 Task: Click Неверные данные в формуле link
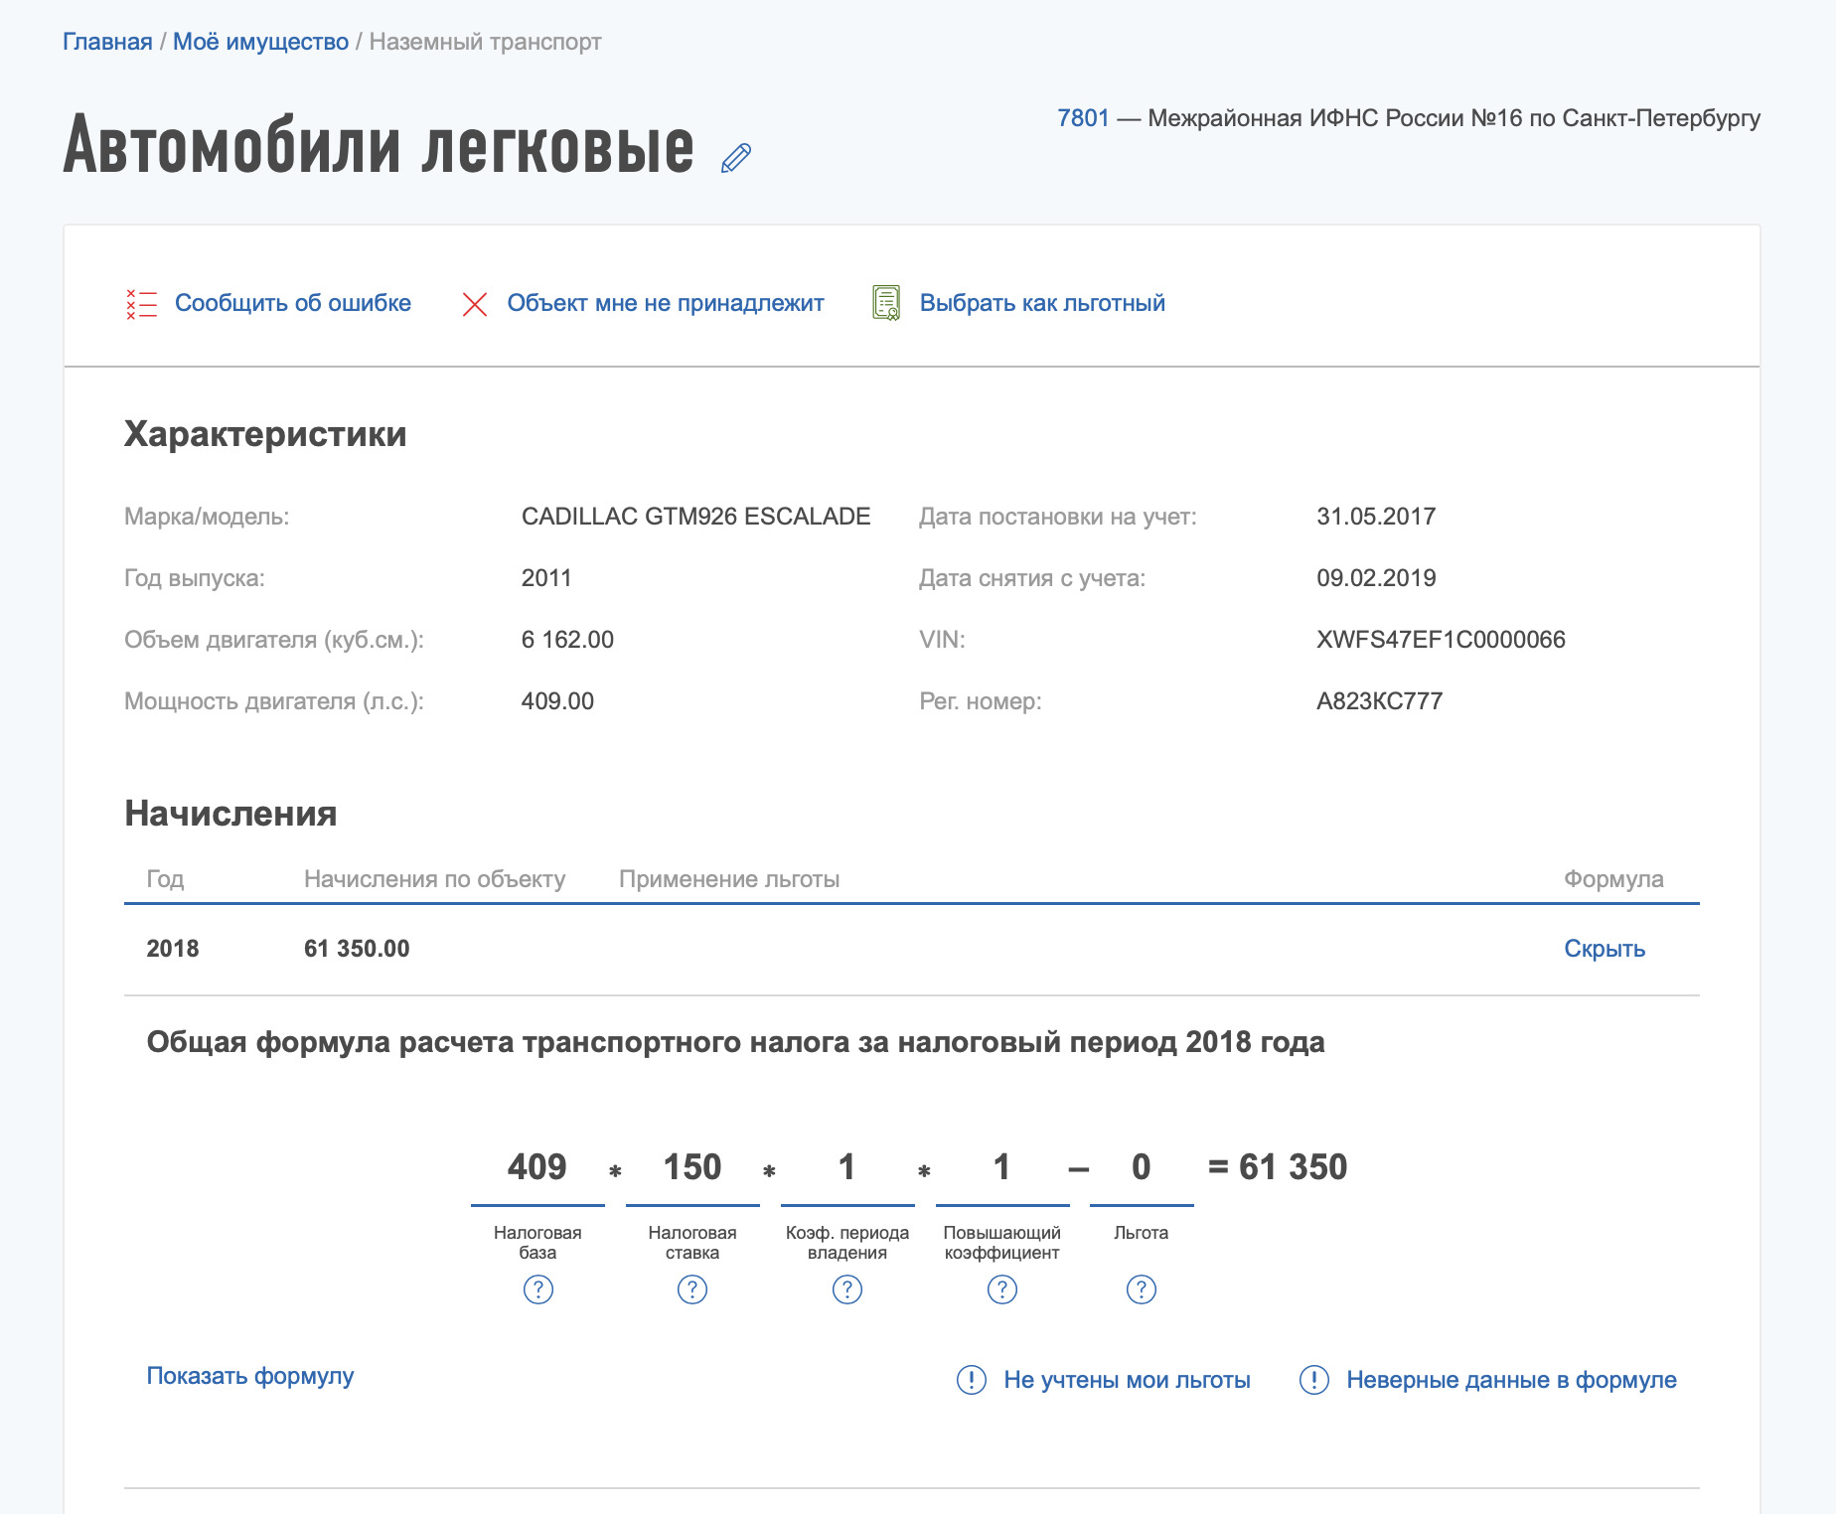1511,1380
